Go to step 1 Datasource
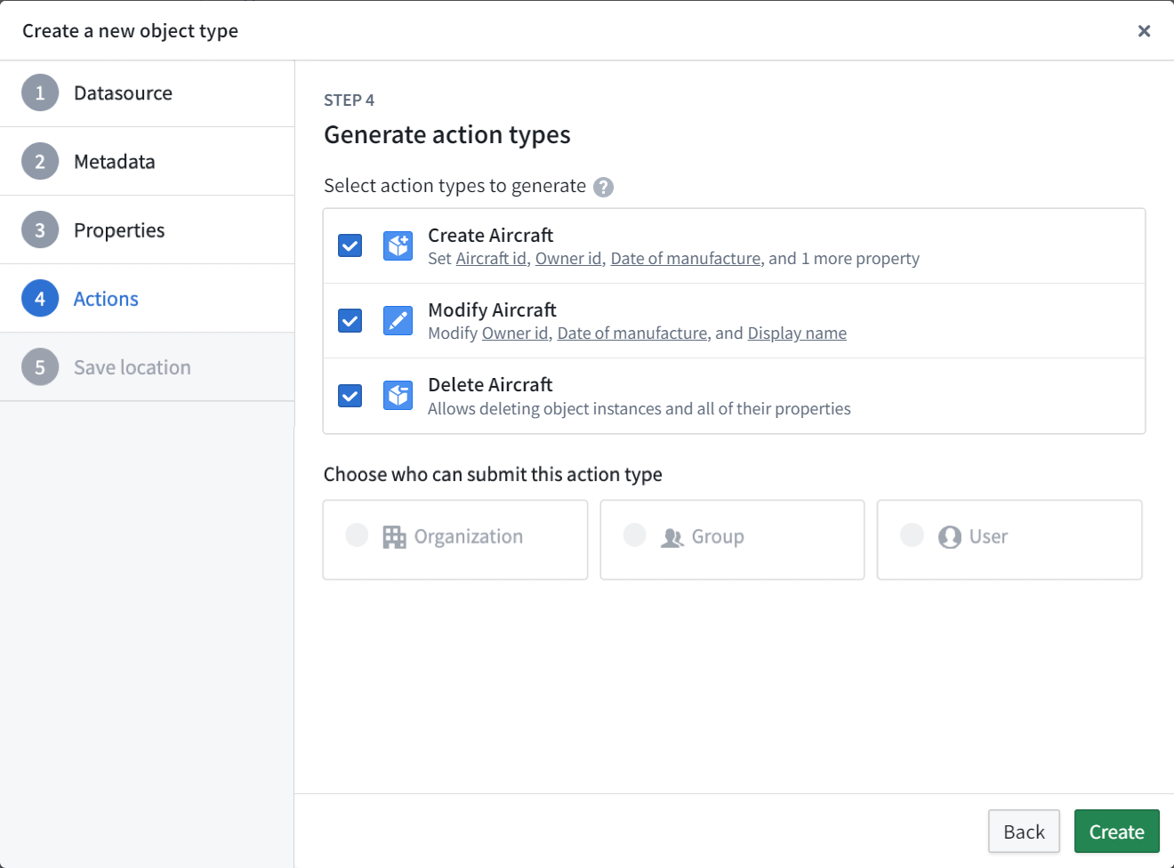Viewport: 1174px width, 868px height. pyautogui.click(x=147, y=93)
